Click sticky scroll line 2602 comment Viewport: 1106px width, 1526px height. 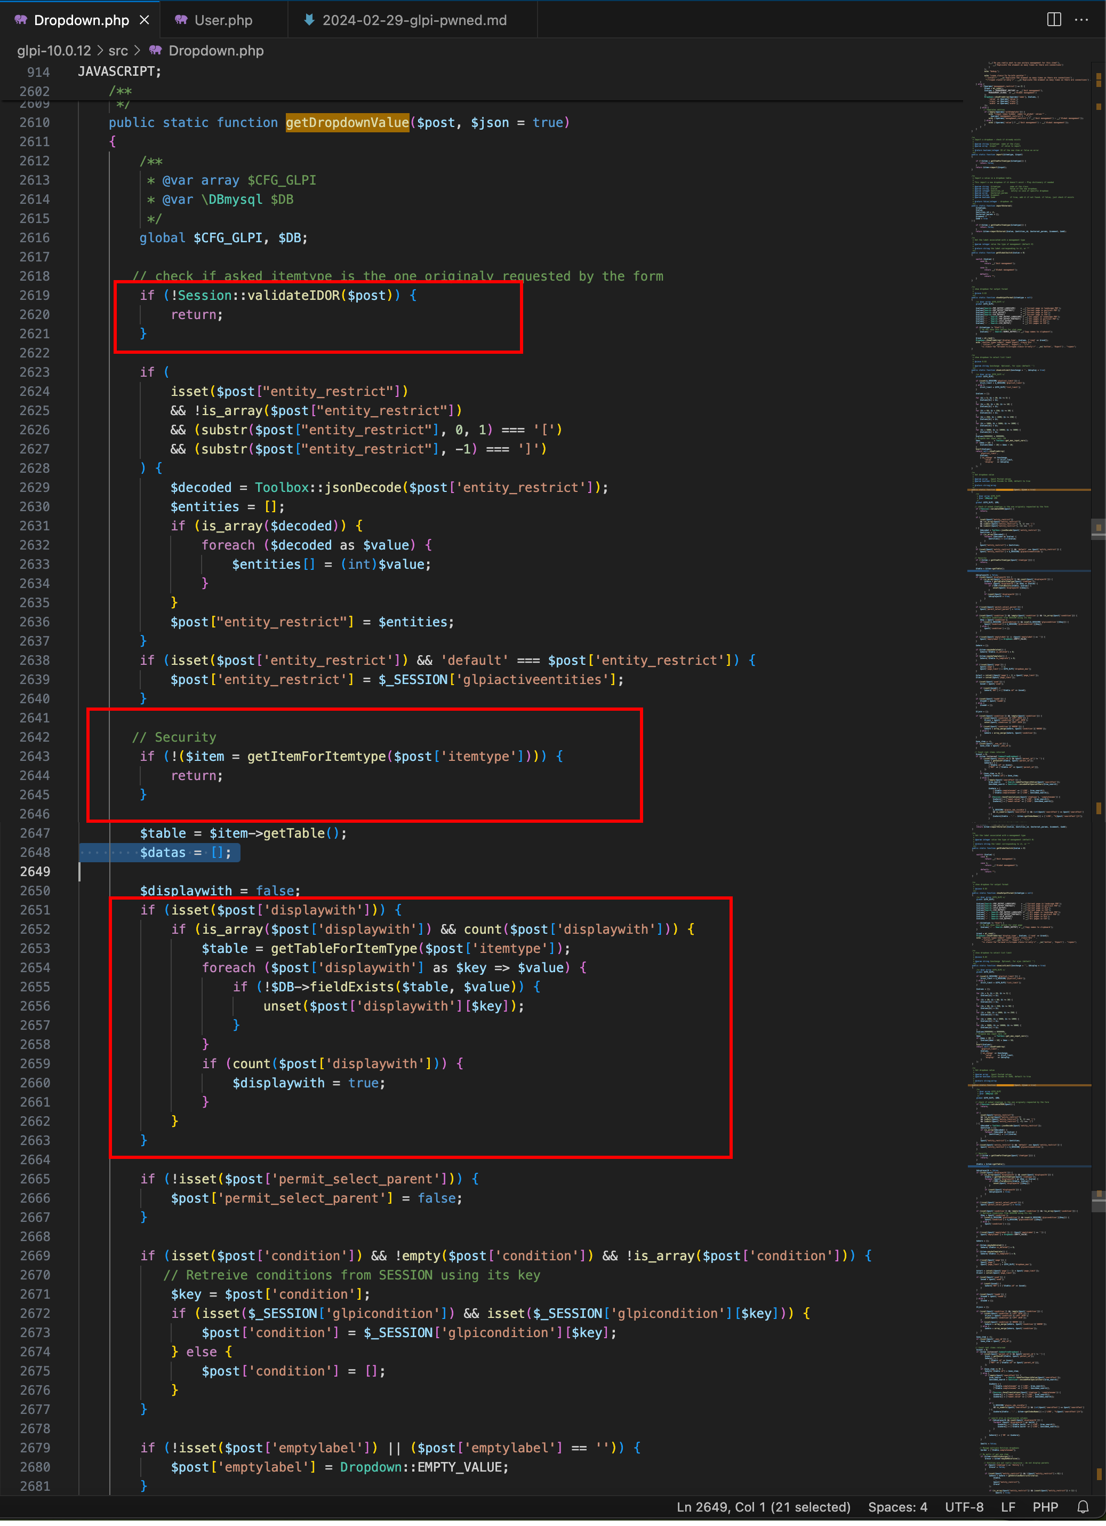click(x=121, y=91)
